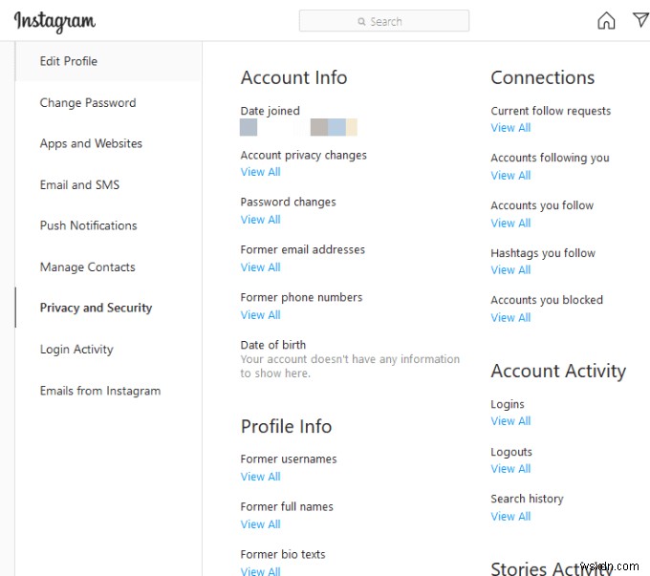This screenshot has width=650, height=576.
Task: Go to Change Password settings
Action: tap(88, 103)
